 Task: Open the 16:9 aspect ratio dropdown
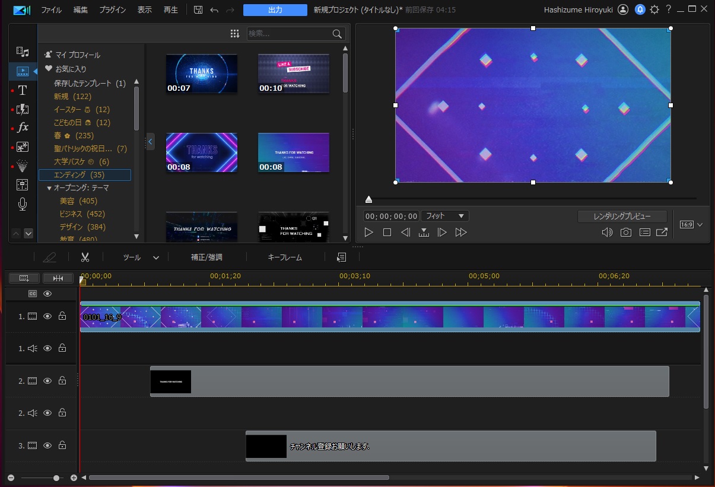pos(692,225)
